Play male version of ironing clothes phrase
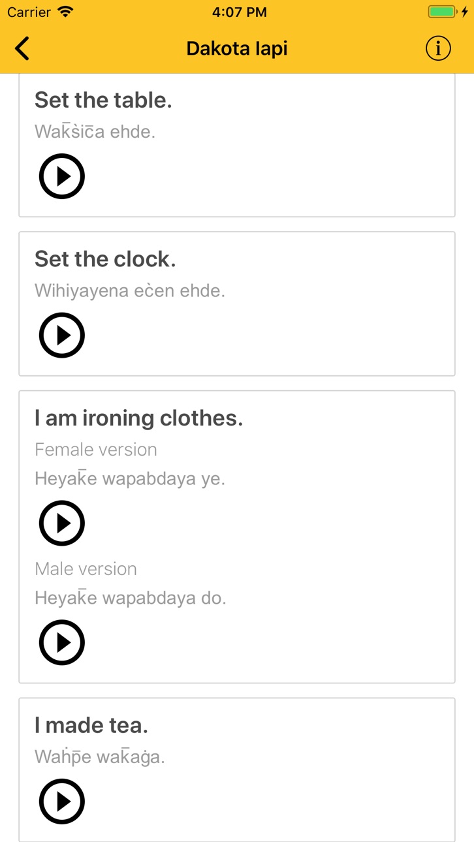Viewport: 474px width, 842px height. (x=62, y=642)
